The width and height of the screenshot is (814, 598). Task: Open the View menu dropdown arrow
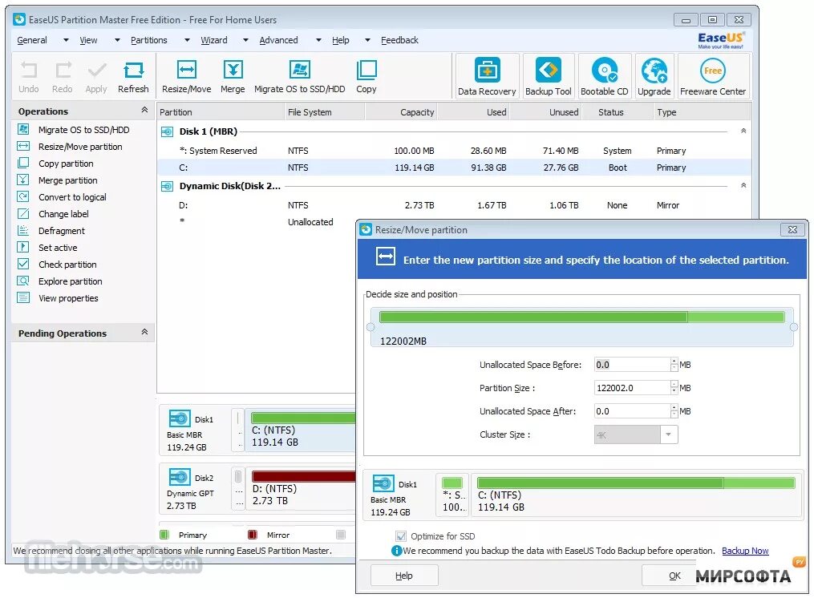[117, 40]
